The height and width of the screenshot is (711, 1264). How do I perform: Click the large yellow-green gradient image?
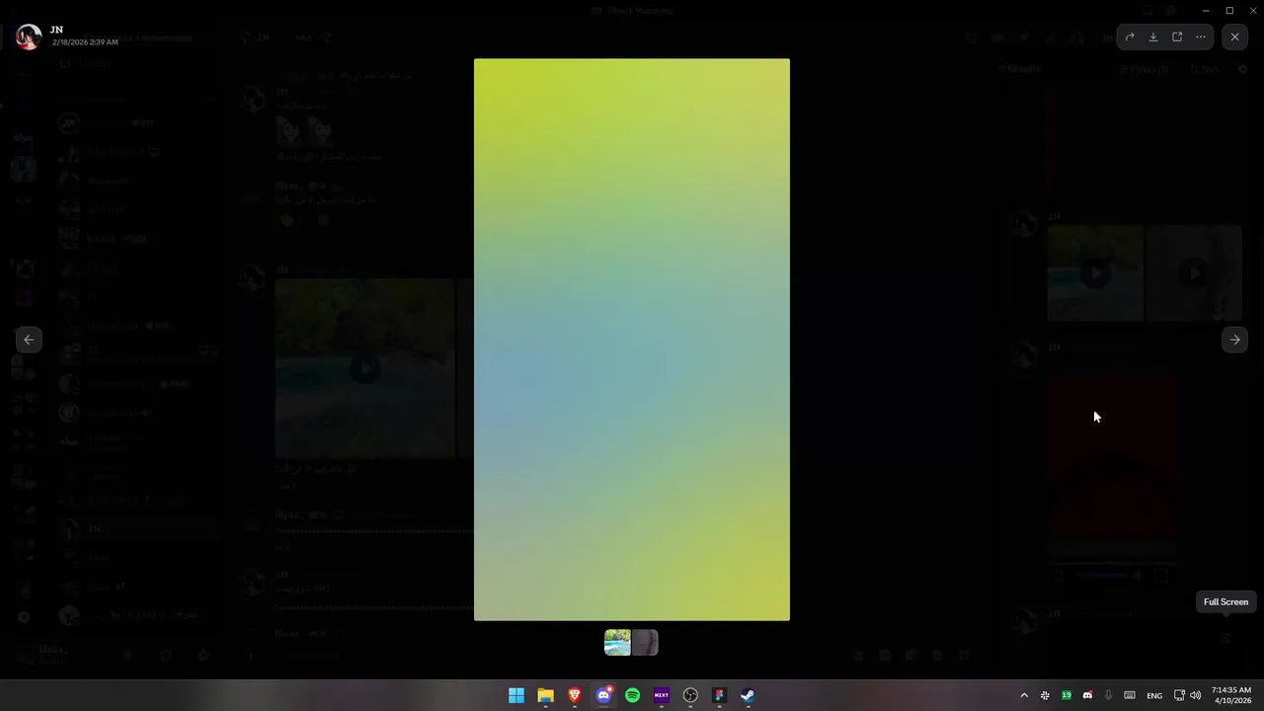[632, 340]
